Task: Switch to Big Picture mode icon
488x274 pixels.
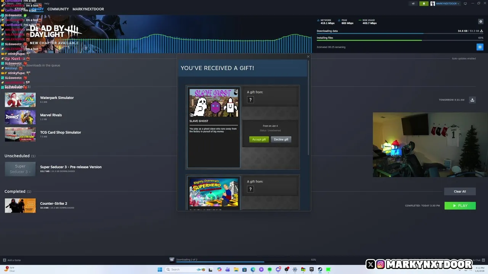Action: point(465,3)
